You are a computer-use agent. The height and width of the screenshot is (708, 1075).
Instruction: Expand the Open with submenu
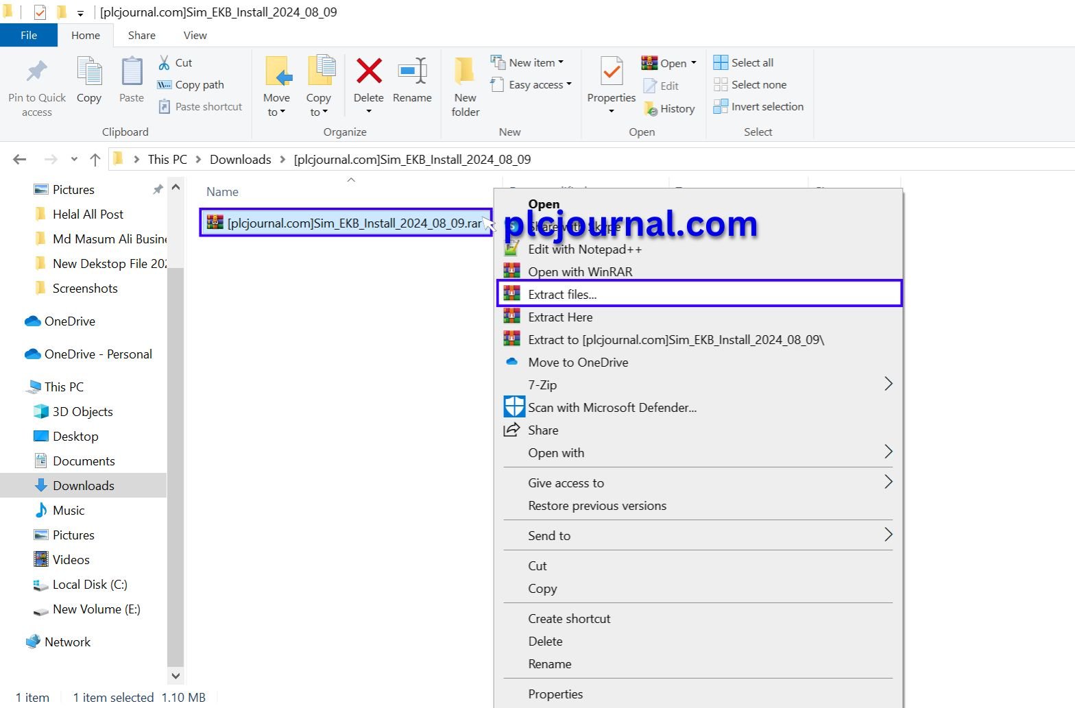point(699,453)
